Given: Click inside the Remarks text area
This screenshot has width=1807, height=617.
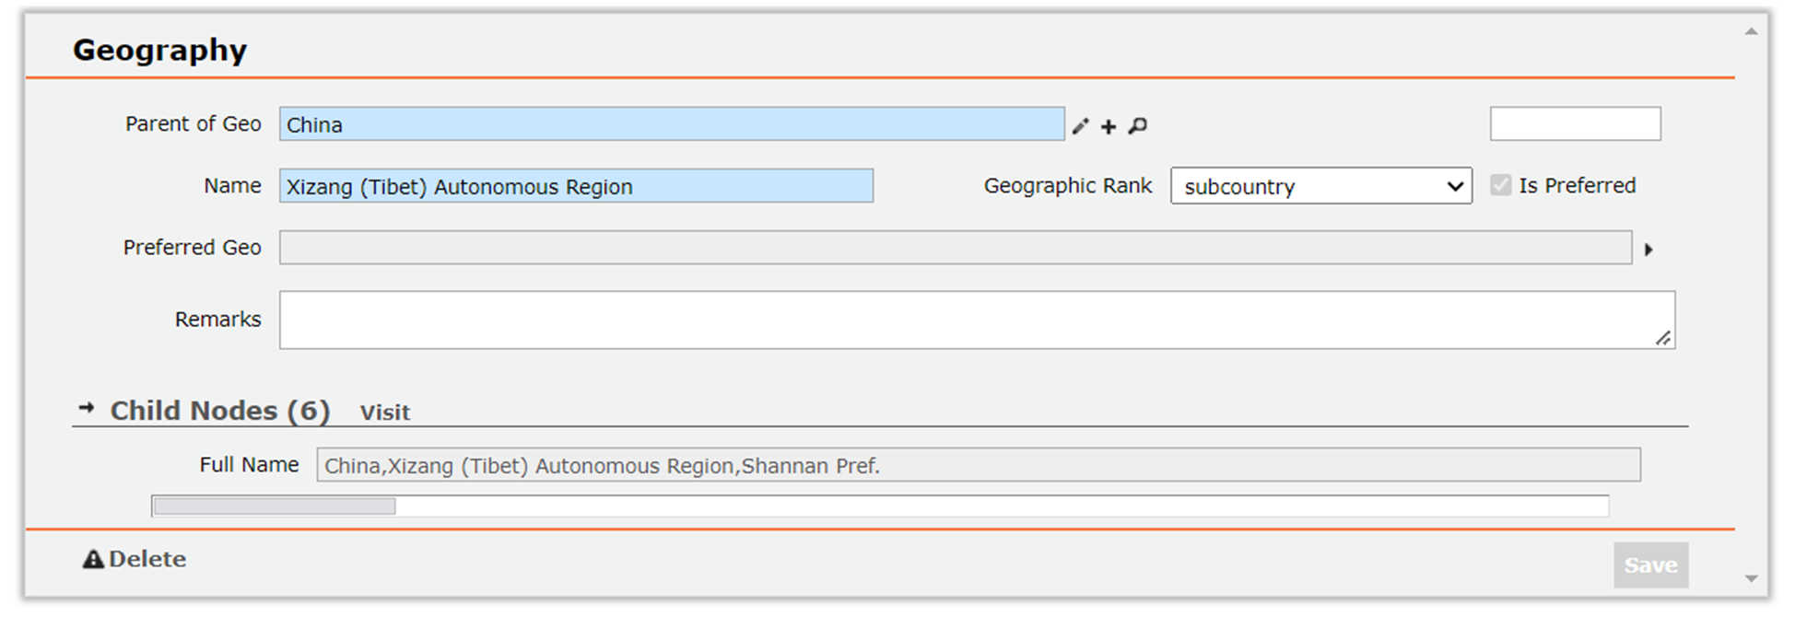Looking at the screenshot, I should point(976,320).
